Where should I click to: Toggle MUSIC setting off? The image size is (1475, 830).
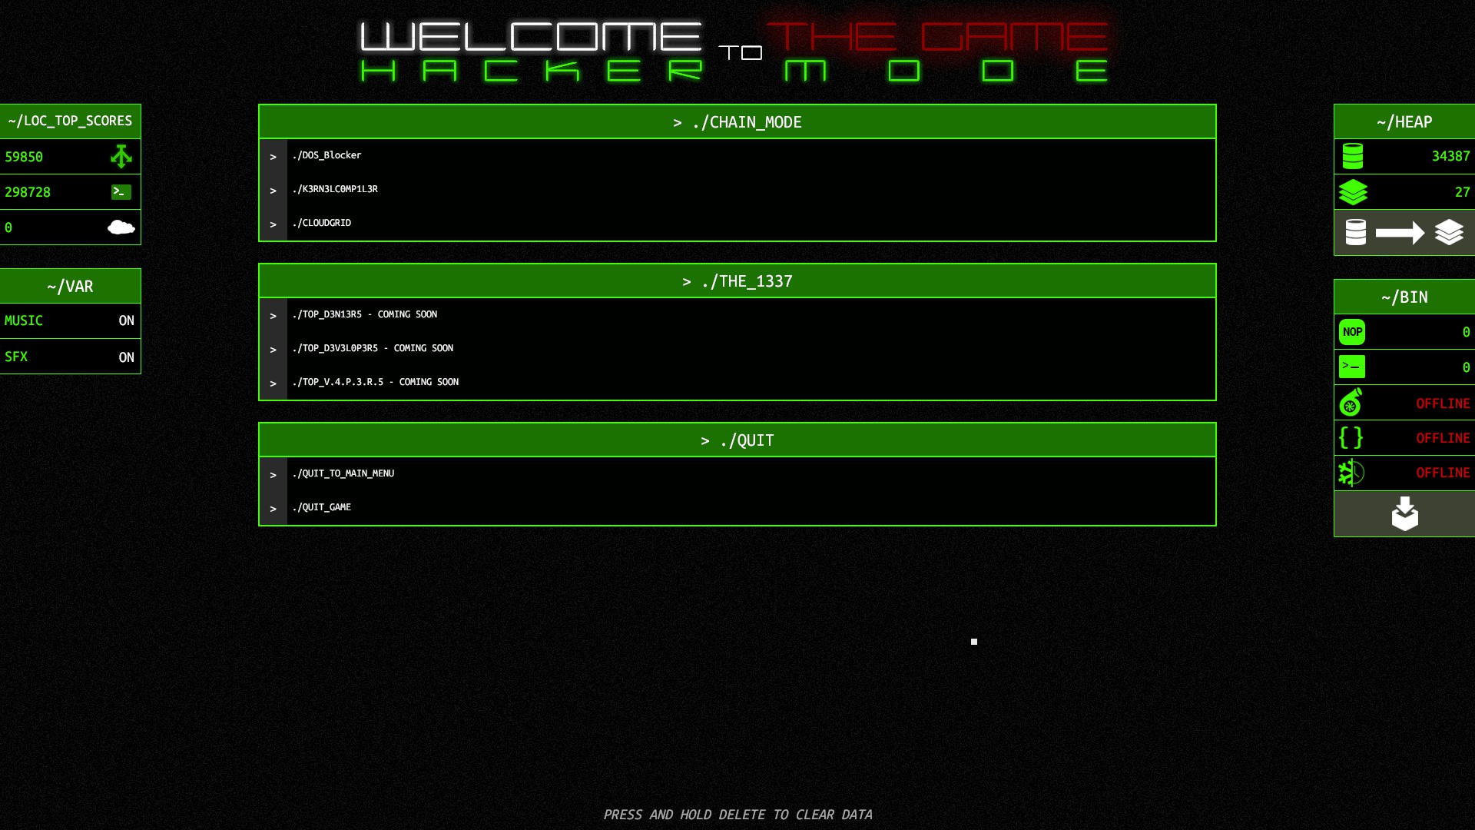point(126,321)
